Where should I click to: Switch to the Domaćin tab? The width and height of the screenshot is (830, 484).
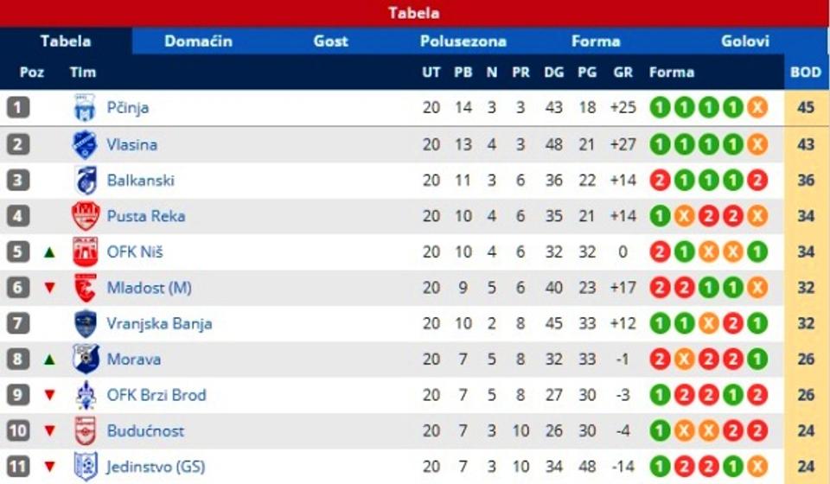click(198, 41)
